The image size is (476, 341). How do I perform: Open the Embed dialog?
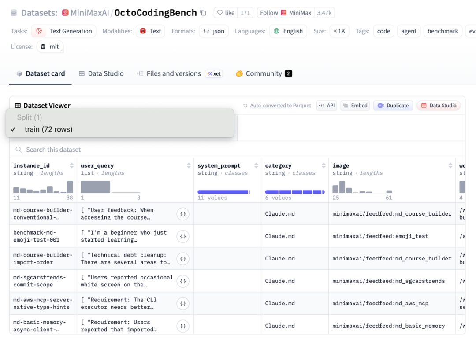pos(355,106)
